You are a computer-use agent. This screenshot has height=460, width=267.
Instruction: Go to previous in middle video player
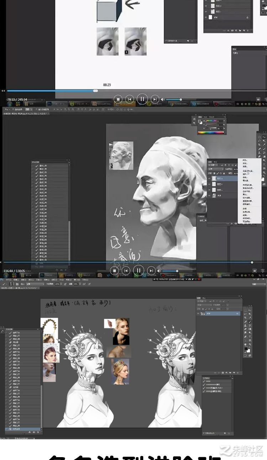click(x=126, y=271)
